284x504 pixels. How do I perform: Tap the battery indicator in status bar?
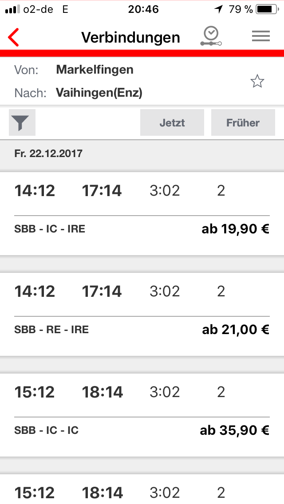click(x=266, y=9)
